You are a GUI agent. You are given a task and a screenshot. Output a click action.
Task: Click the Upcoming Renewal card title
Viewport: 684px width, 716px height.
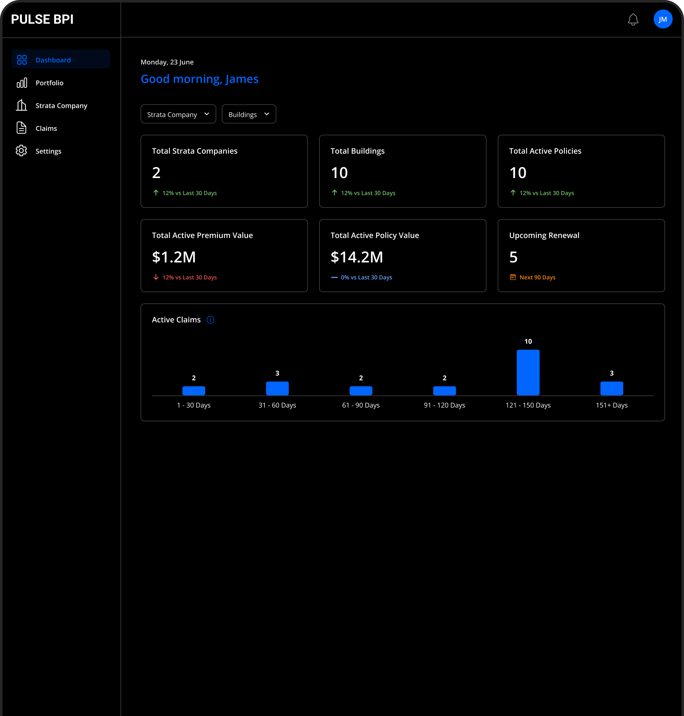point(544,235)
